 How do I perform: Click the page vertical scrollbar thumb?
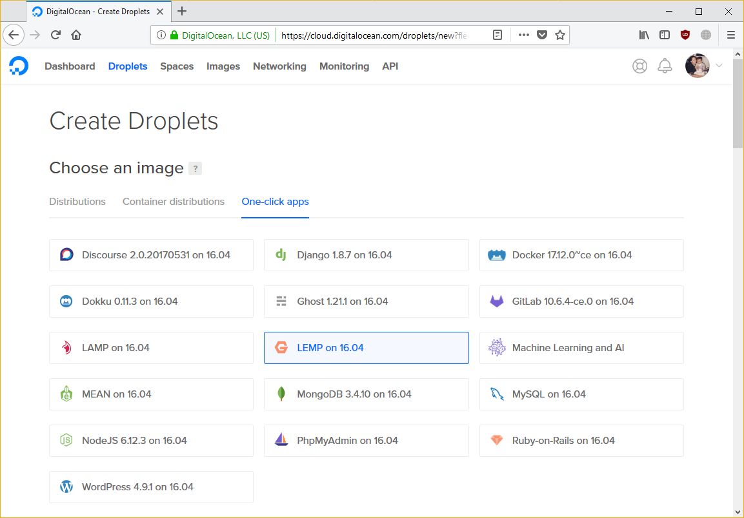point(738,104)
